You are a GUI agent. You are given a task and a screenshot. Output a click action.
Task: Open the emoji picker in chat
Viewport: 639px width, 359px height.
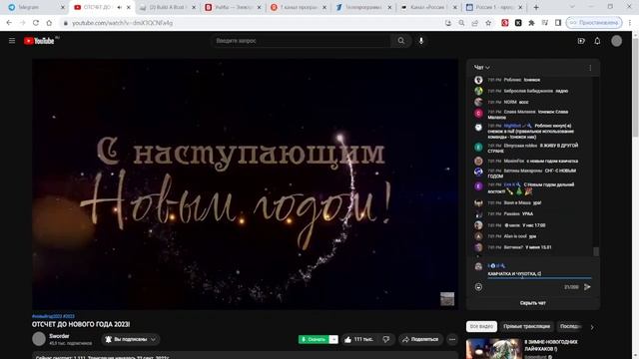[478, 287]
